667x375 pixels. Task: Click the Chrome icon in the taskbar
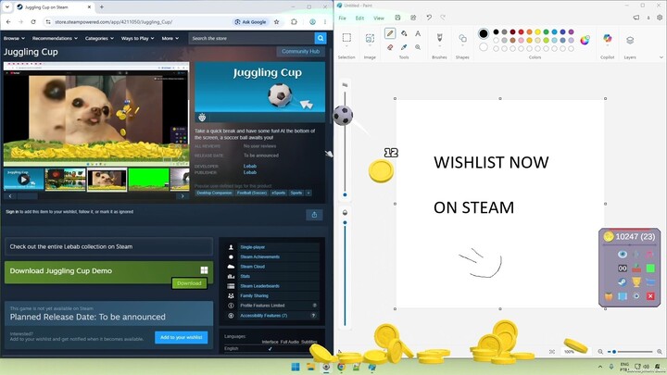(x=341, y=367)
